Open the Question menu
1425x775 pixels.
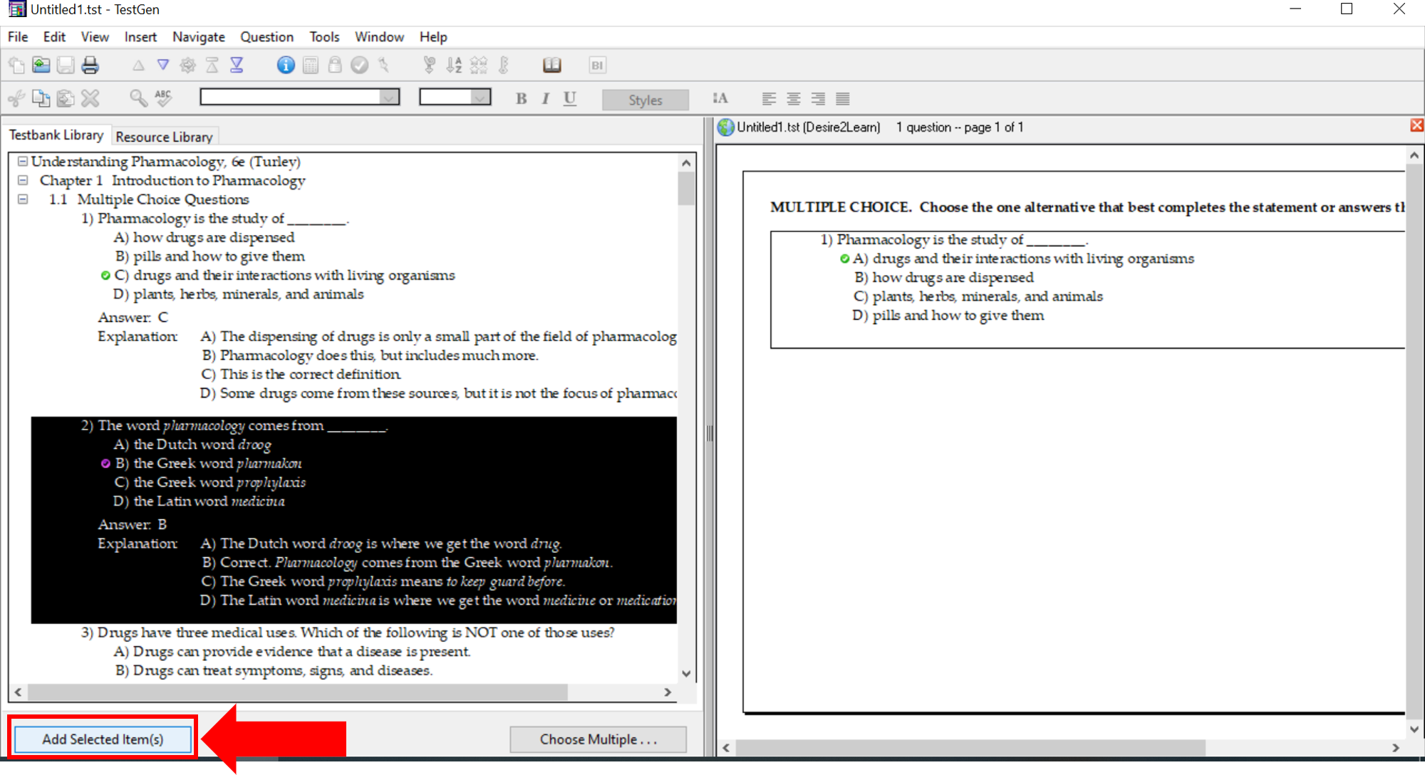266,37
